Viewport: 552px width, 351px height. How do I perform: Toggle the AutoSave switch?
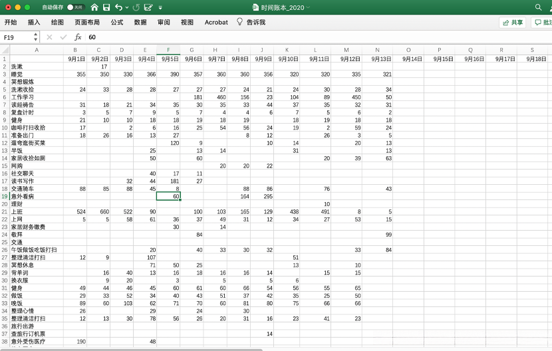[75, 7]
